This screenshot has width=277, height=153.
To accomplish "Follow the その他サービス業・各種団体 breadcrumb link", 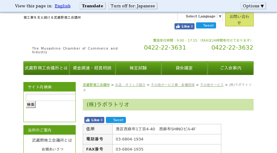I will [x=173, y=85].
